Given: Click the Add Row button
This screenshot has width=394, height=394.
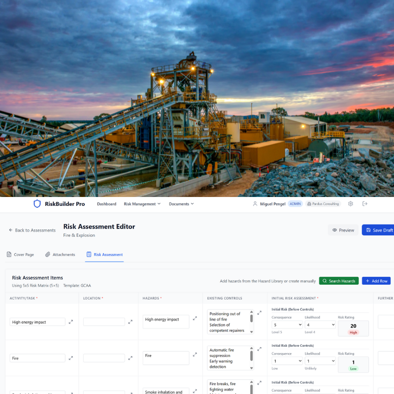Looking at the screenshot, I should point(376,281).
